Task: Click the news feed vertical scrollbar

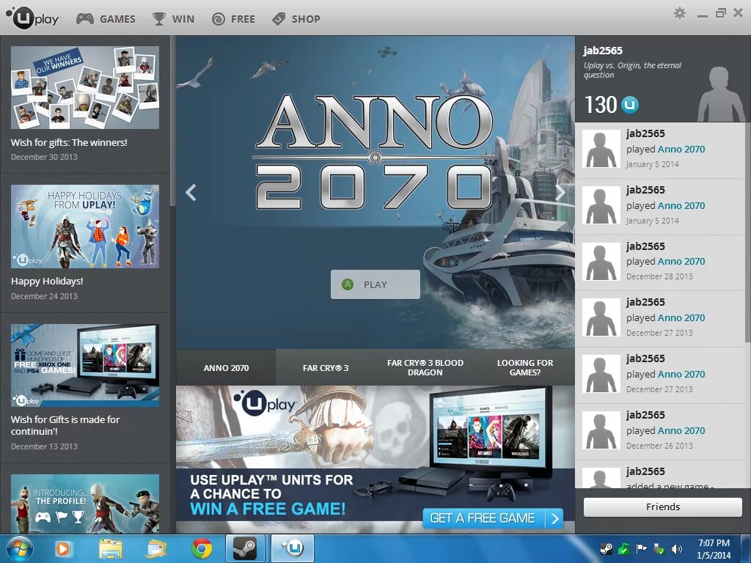Action: click(173, 121)
